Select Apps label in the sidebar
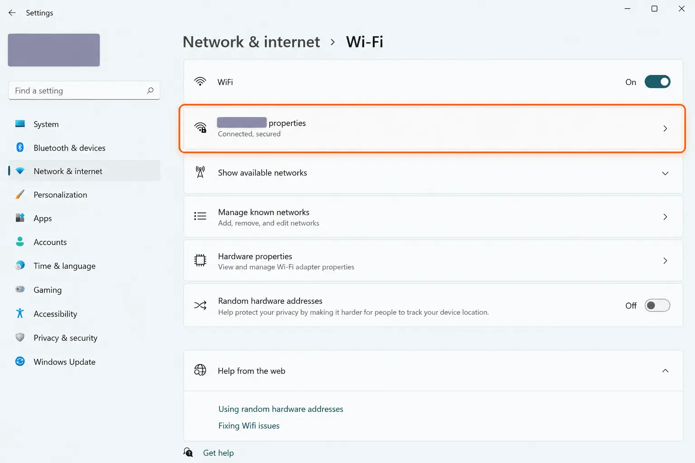 (43, 218)
